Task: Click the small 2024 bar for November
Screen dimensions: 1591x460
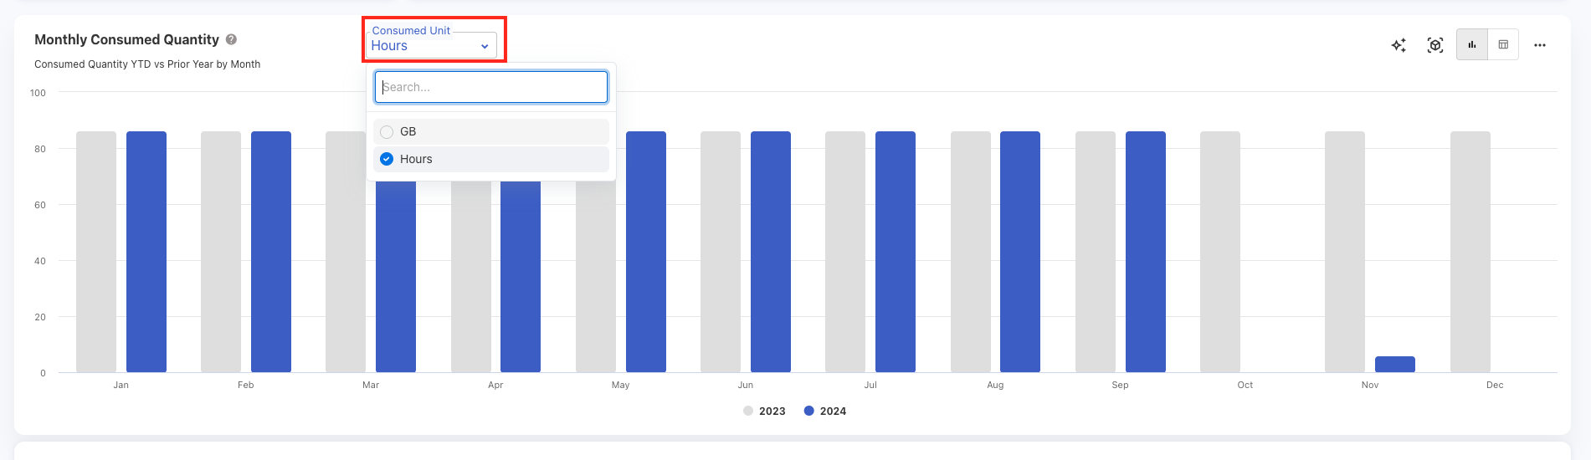Action: click(x=1395, y=365)
